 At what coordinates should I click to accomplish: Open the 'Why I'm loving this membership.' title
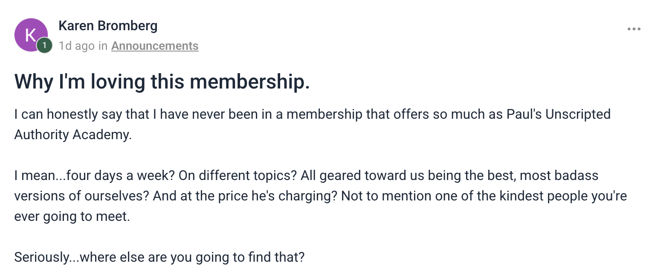click(162, 82)
